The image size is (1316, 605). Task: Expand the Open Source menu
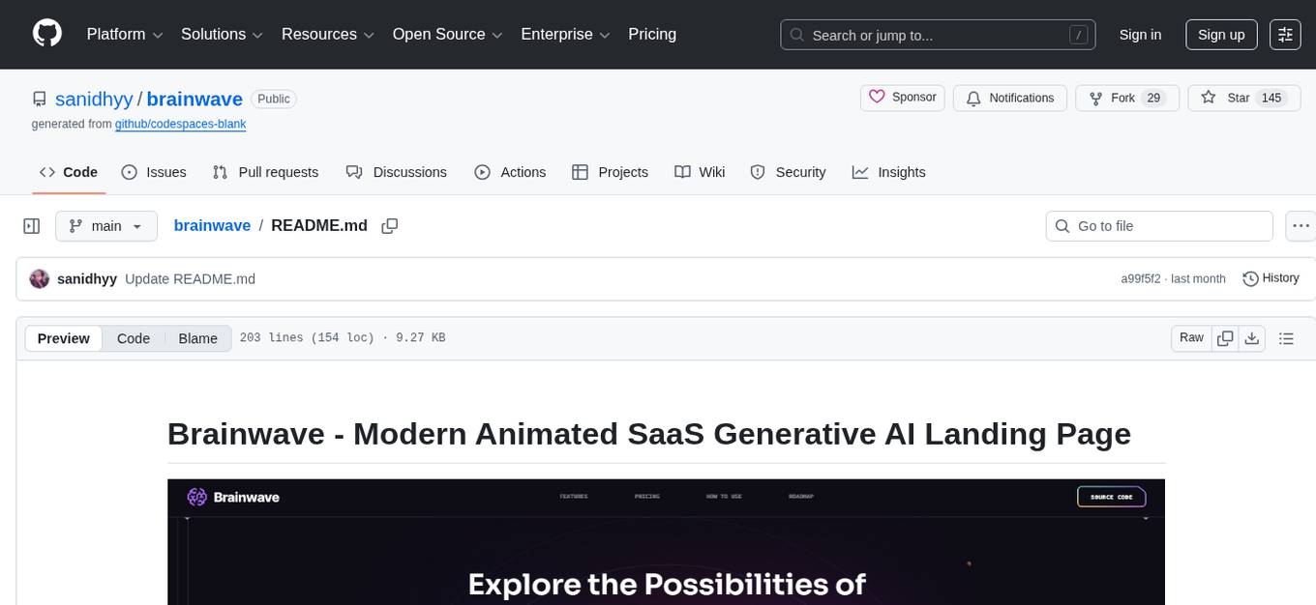click(x=447, y=35)
